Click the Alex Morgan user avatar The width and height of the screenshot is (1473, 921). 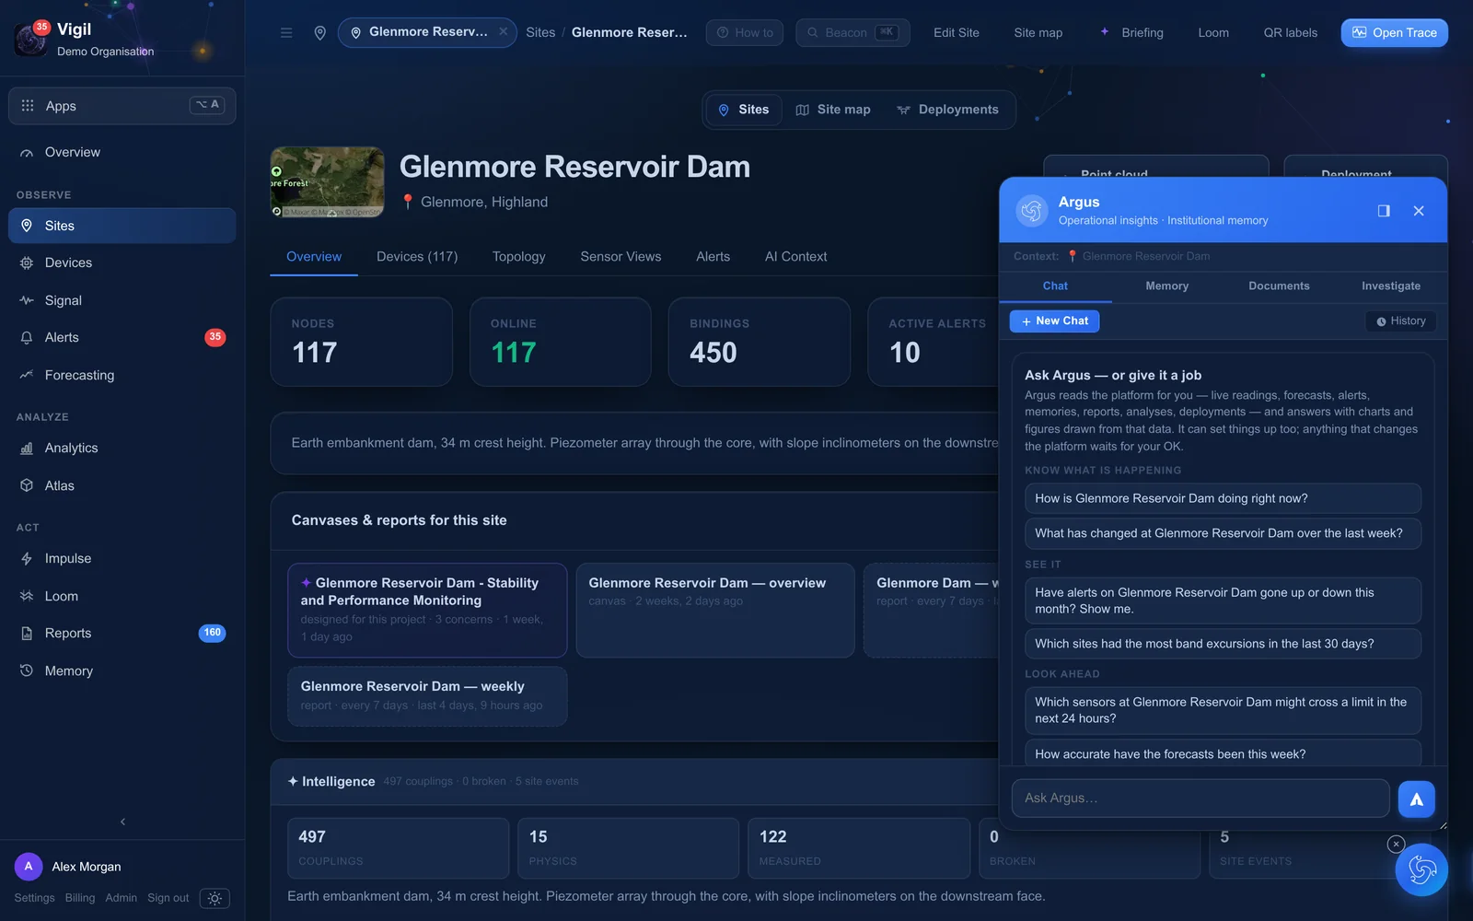[29, 867]
